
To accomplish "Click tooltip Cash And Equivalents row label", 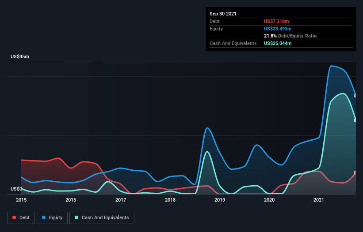I will [x=233, y=43].
